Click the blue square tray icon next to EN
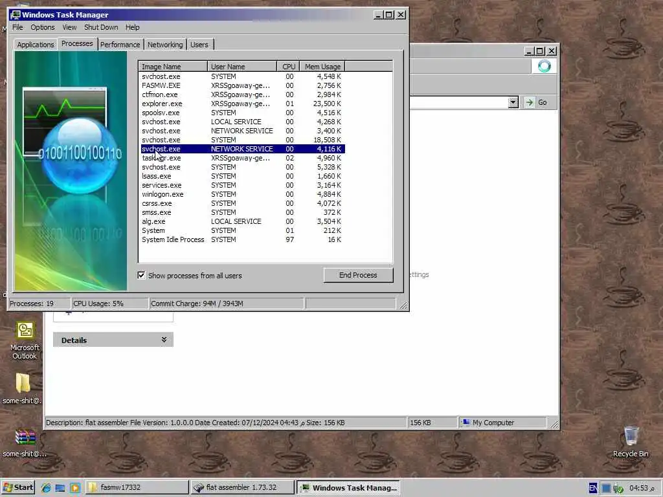This screenshot has height=497, width=663. pos(606,488)
